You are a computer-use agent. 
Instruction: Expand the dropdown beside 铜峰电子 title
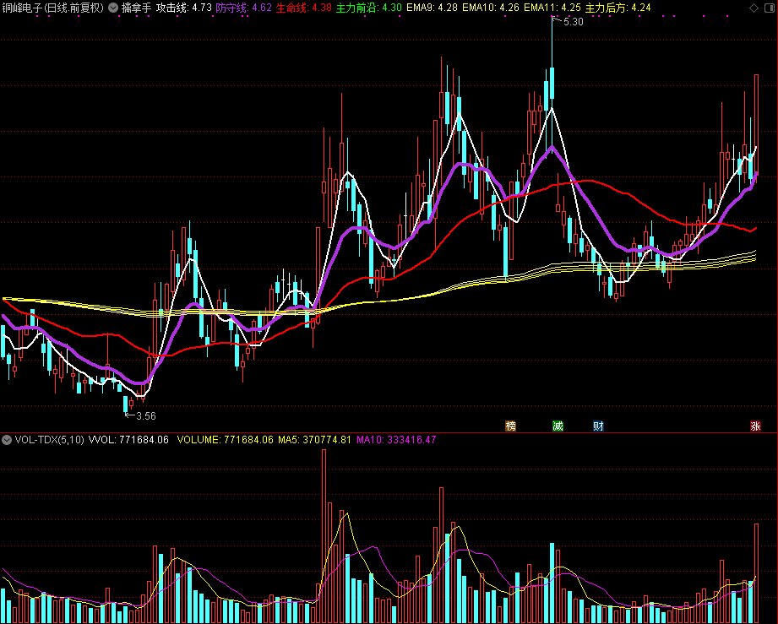click(x=114, y=8)
